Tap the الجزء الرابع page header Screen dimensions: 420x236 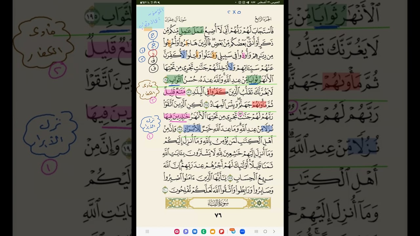pos(263,19)
